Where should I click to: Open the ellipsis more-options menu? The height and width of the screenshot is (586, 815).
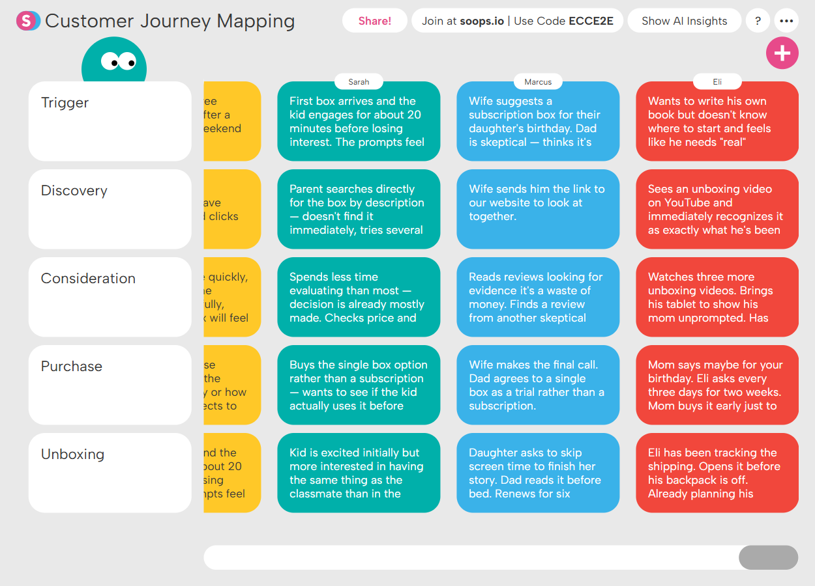786,20
